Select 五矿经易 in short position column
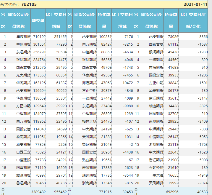 coord(156,168)
